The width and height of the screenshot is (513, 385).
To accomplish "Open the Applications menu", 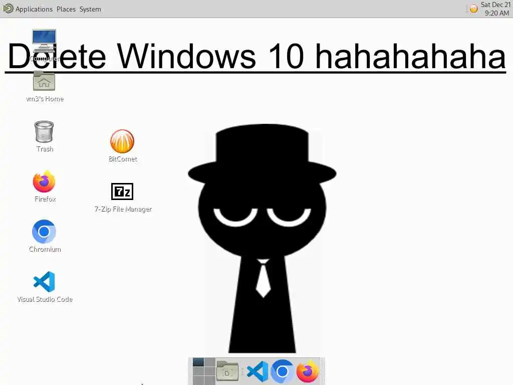I will 34,9.
